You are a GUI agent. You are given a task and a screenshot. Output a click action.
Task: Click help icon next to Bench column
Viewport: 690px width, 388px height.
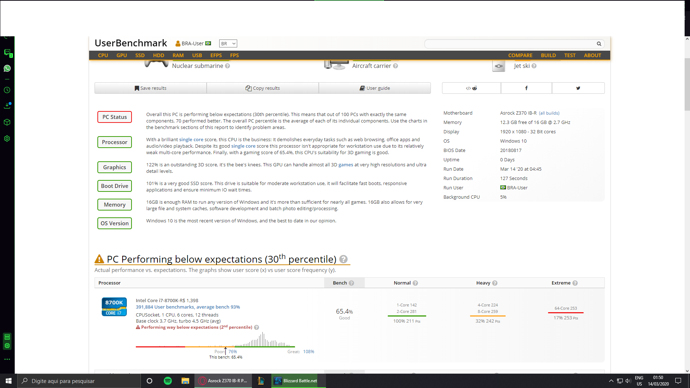pos(351,283)
